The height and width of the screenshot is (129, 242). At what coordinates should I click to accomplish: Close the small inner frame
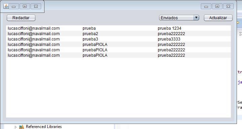(36, 6)
